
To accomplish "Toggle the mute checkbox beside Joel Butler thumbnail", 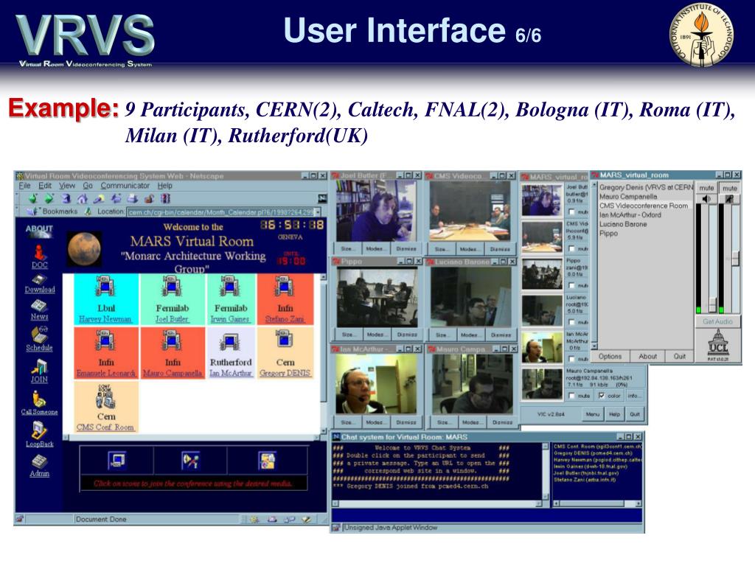I will coord(571,212).
